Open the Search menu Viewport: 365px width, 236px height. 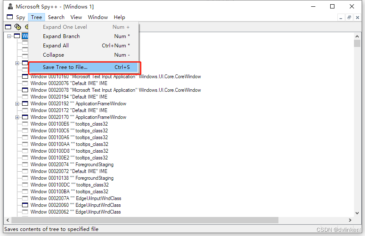56,17
